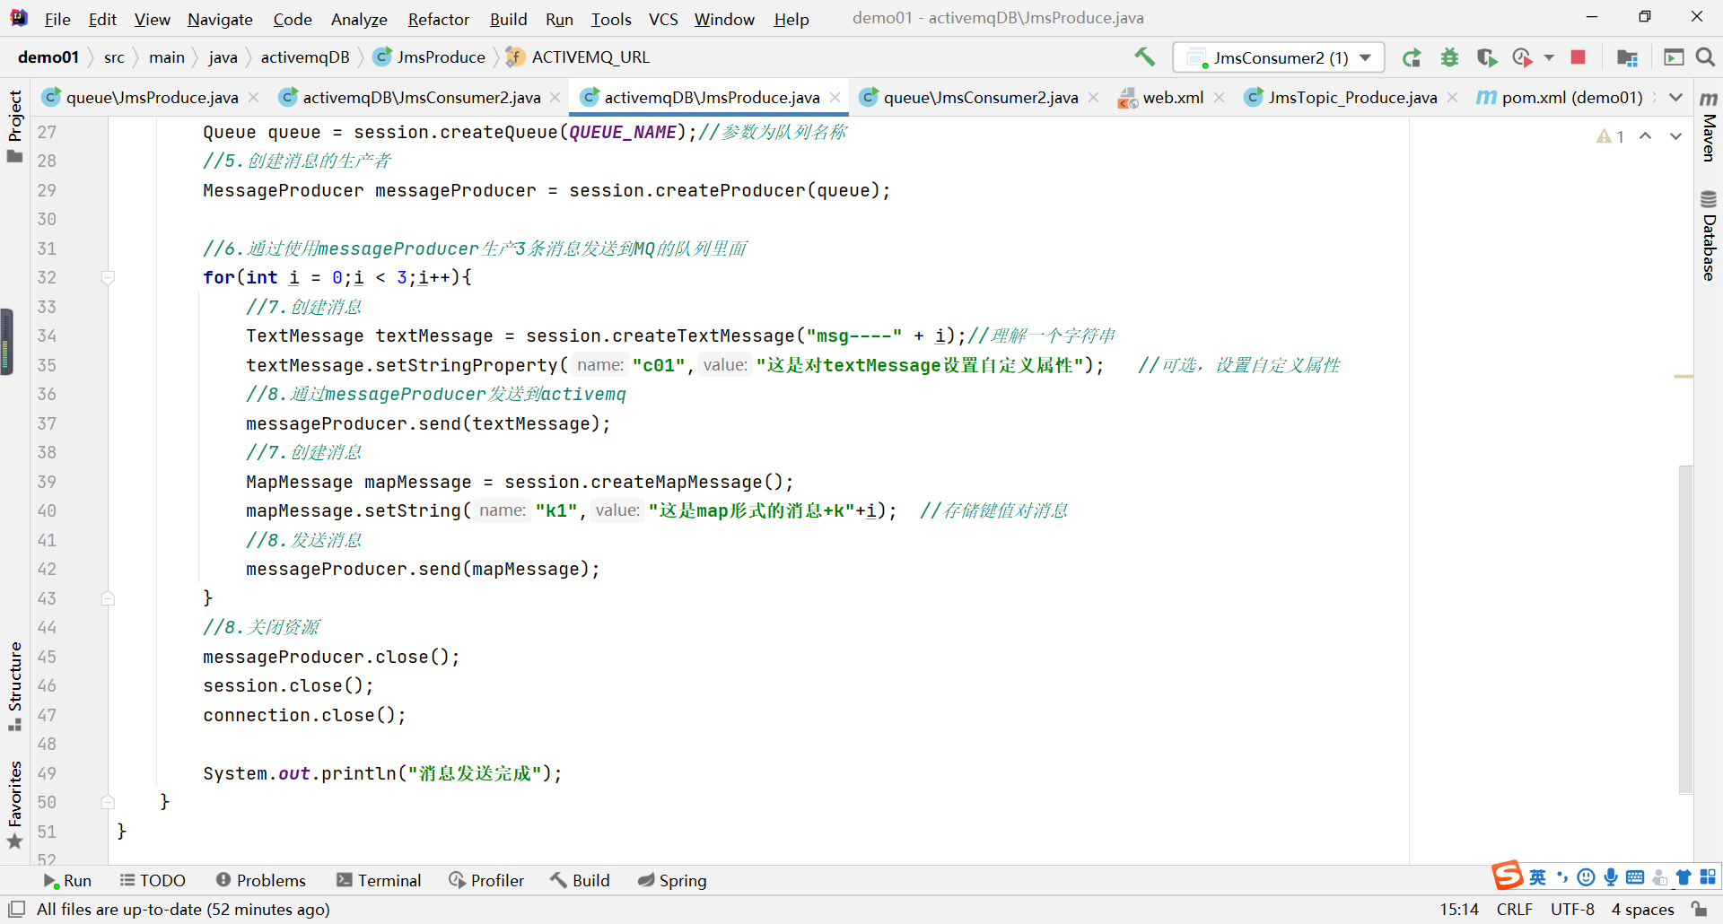Click the run anything window icon
Image resolution: width=1723 pixels, height=924 pixels.
[x=1674, y=57]
